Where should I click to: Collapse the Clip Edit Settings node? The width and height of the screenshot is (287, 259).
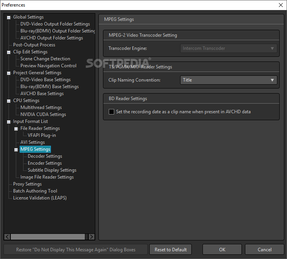[x=8, y=53]
